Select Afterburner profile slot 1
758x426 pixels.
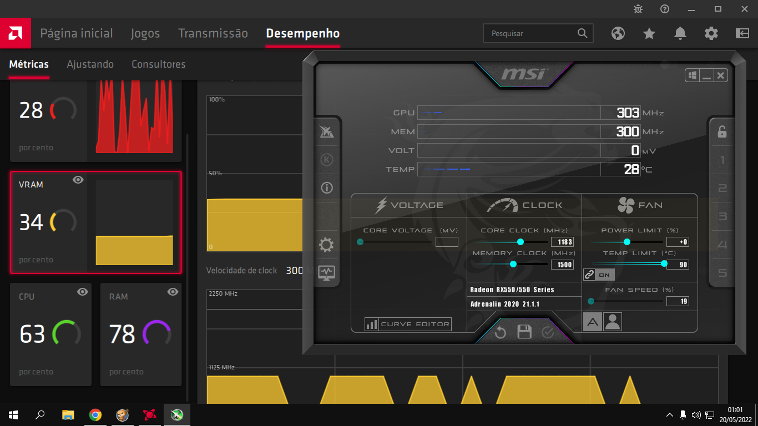click(x=722, y=160)
